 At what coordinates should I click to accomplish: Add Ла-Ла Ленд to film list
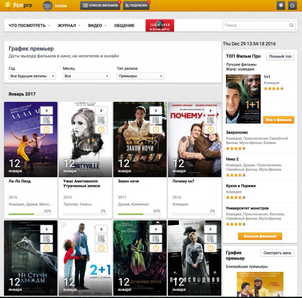[x=47, y=120]
